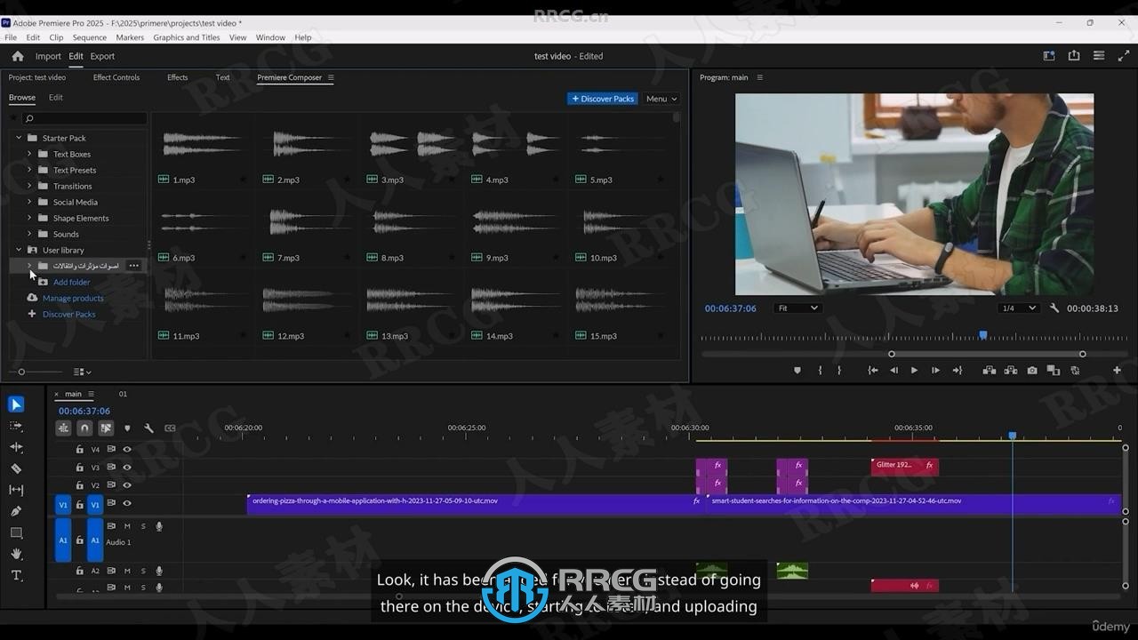Mark In point in Program monitor

pyautogui.click(x=820, y=371)
